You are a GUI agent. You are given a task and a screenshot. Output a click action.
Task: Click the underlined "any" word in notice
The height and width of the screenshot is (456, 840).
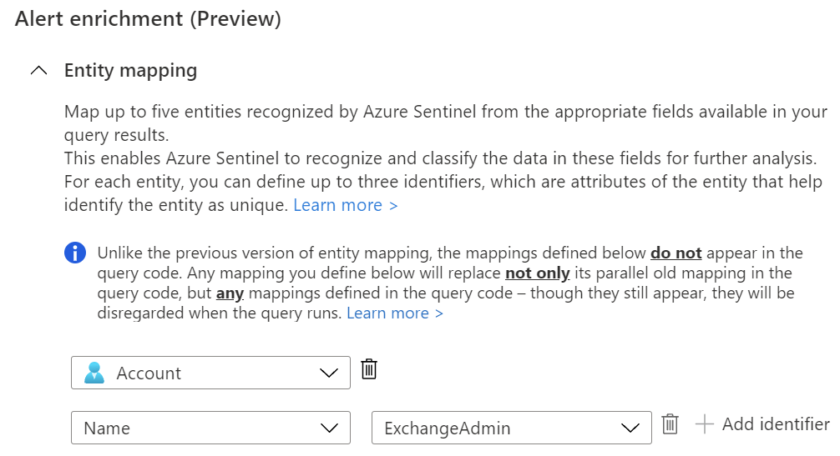[x=230, y=293]
